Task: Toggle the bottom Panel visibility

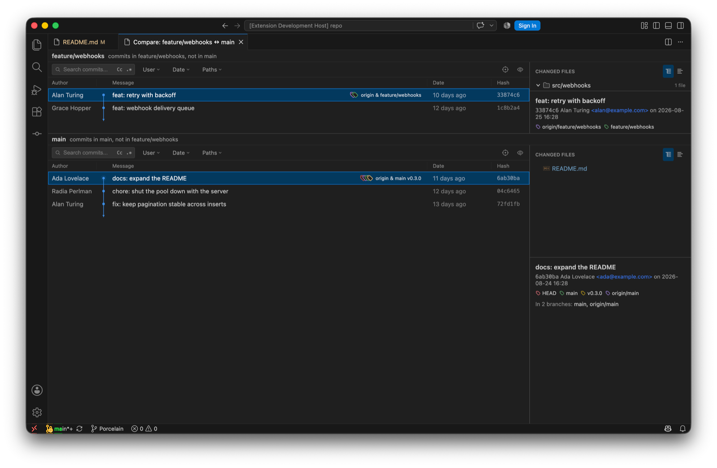Action: point(668,26)
